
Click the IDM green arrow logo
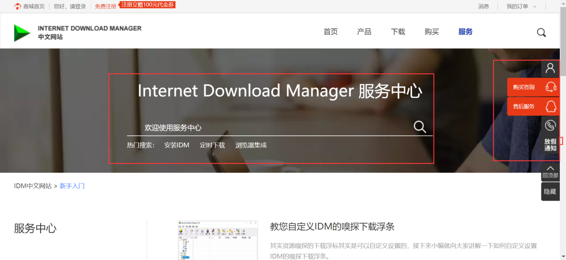tap(22, 33)
